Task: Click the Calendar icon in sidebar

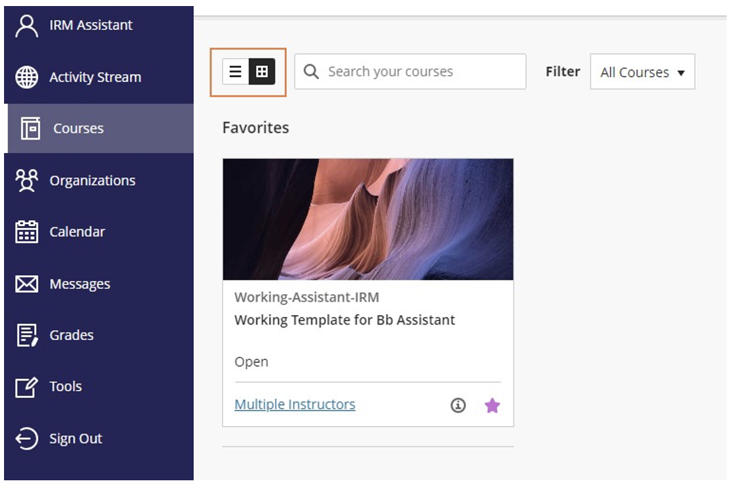Action: point(27,232)
